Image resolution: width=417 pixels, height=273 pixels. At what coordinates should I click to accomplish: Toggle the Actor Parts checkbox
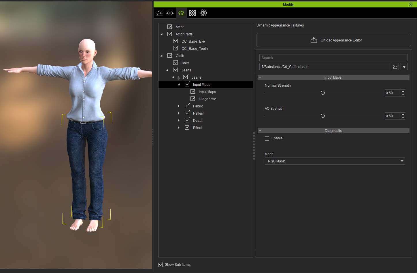170,34
